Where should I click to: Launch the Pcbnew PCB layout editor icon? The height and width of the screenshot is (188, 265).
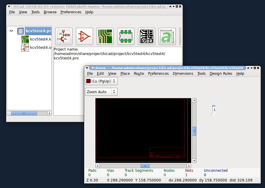[105, 36]
